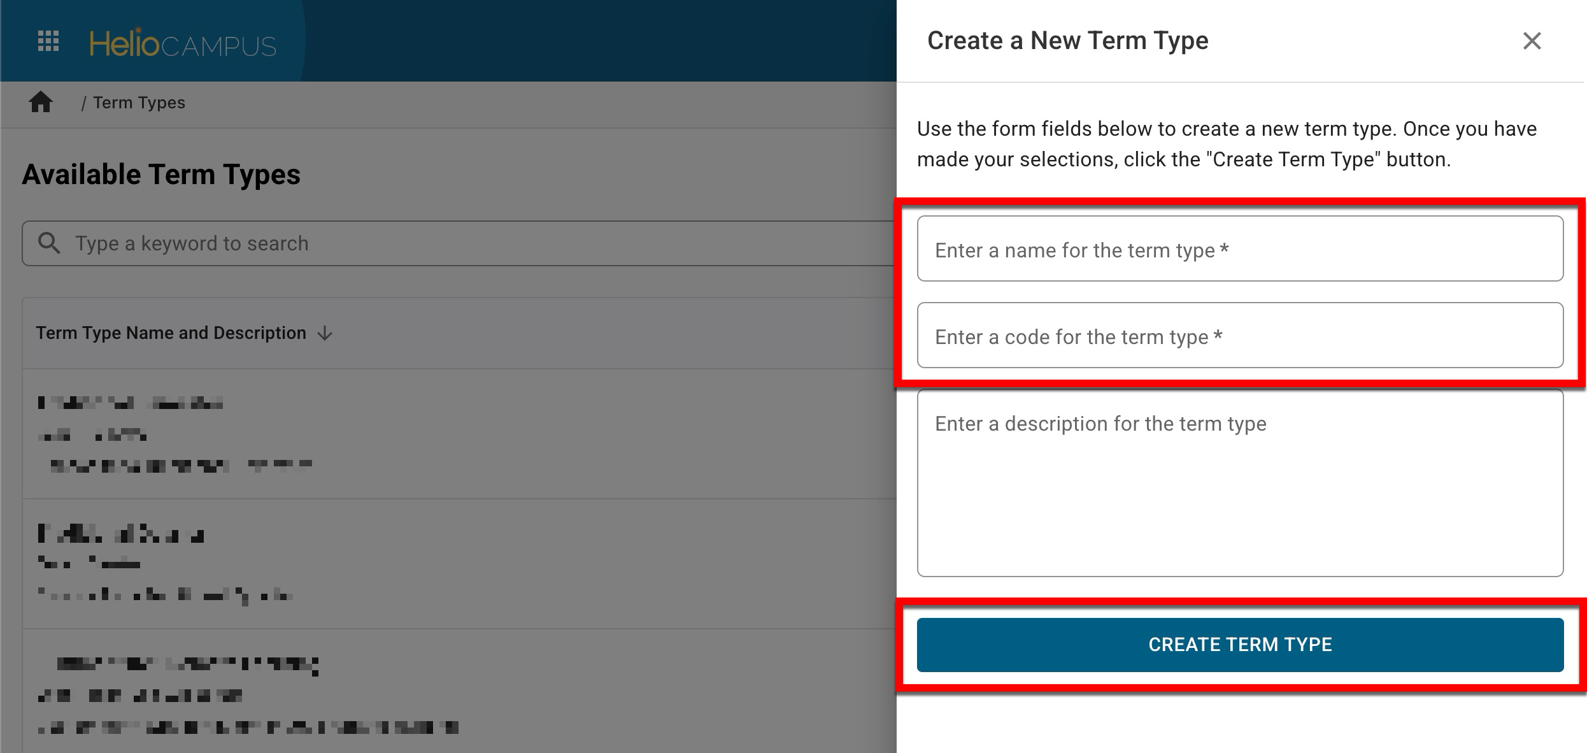1587x753 pixels.
Task: Go home via the house icon
Action: tap(41, 102)
